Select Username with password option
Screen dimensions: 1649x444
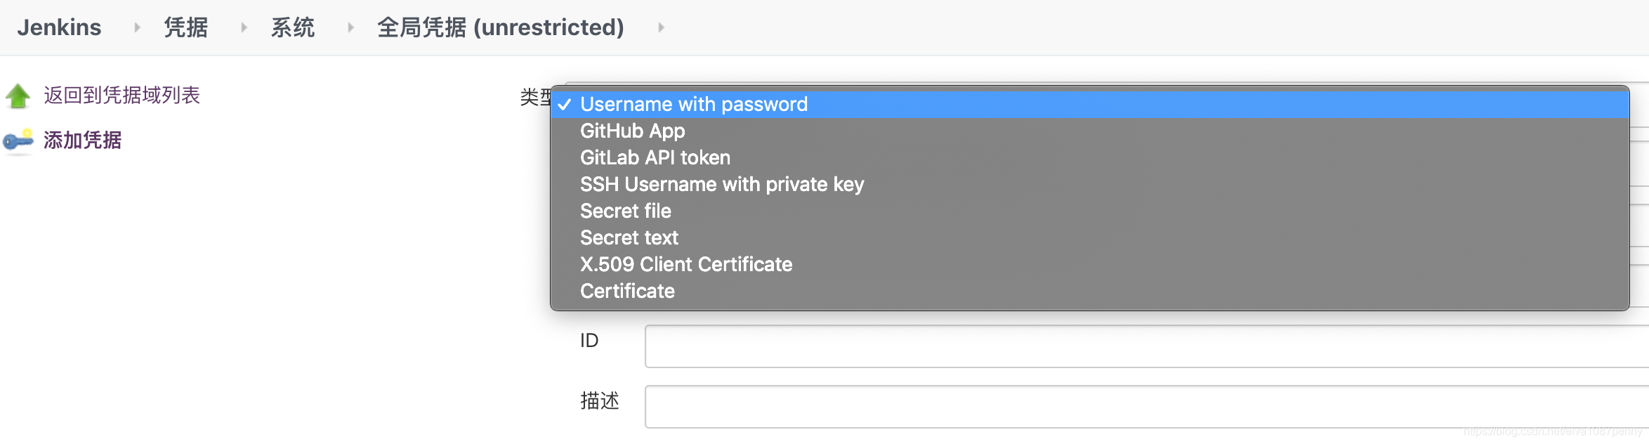694,104
